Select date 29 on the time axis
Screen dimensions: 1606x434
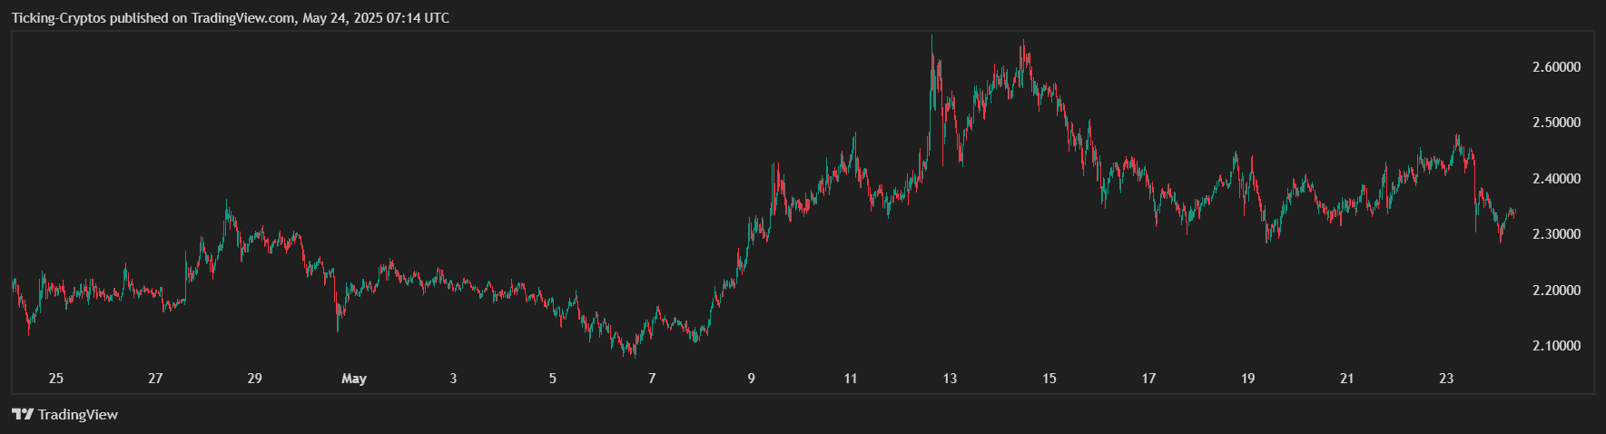[254, 379]
